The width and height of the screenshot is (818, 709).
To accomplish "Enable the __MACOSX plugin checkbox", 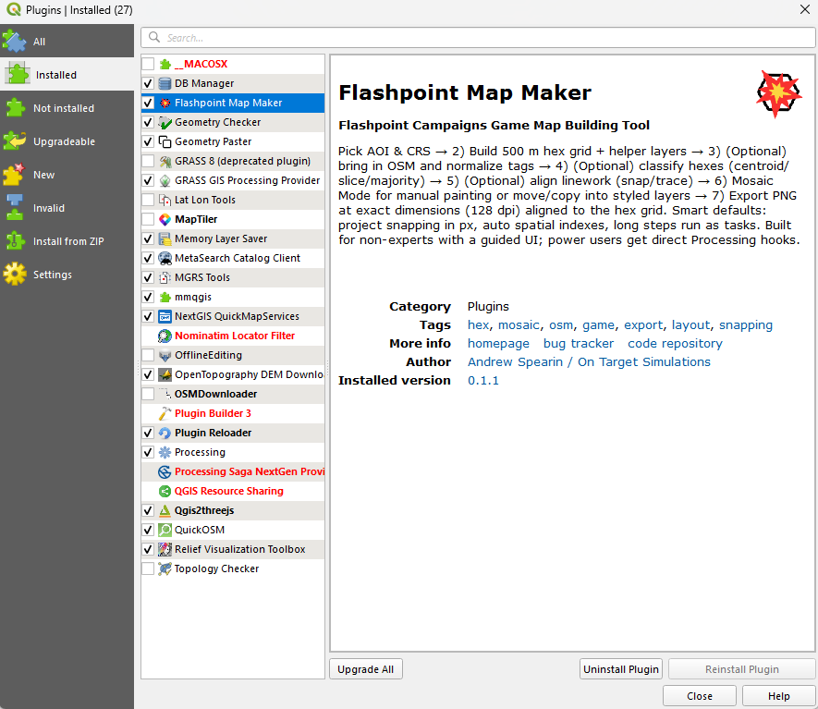I will pyautogui.click(x=148, y=64).
